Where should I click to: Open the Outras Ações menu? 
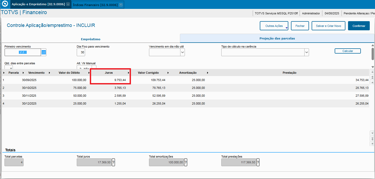(x=274, y=26)
